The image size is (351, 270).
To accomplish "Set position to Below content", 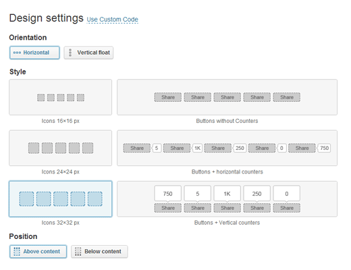I will pos(99,252).
